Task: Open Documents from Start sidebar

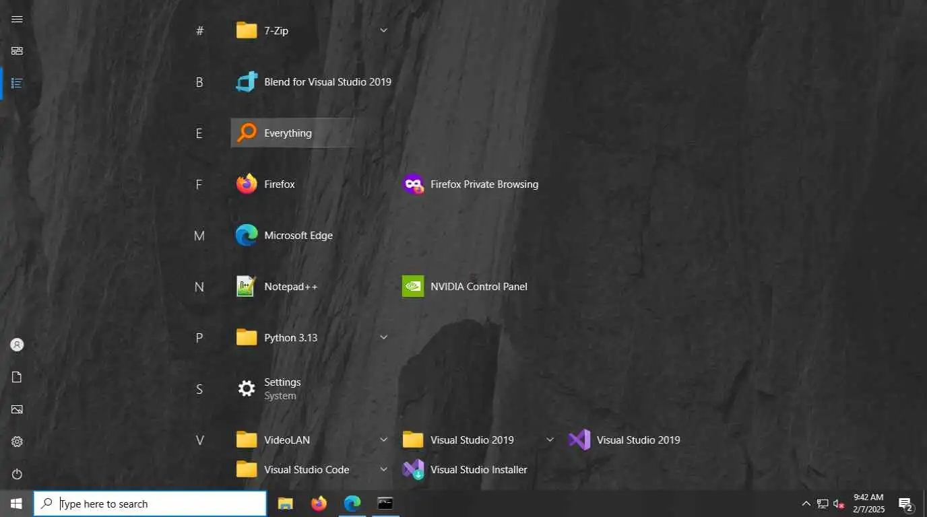Action: 17,377
